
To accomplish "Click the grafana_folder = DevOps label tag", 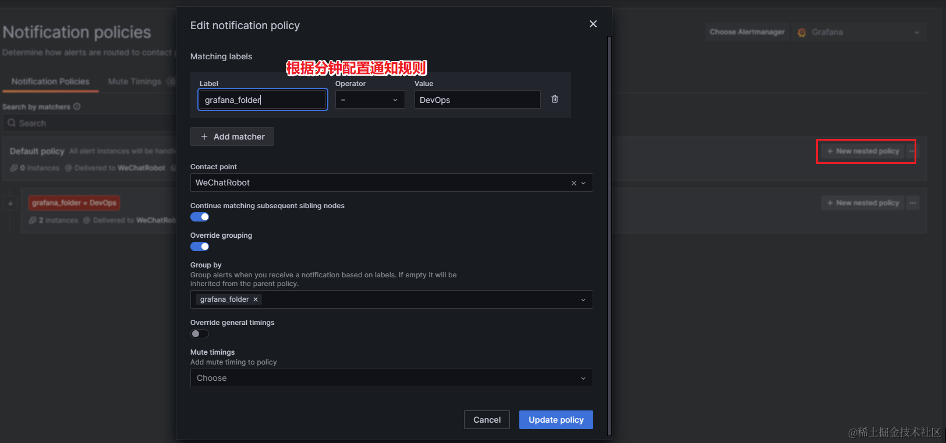I will click(74, 203).
